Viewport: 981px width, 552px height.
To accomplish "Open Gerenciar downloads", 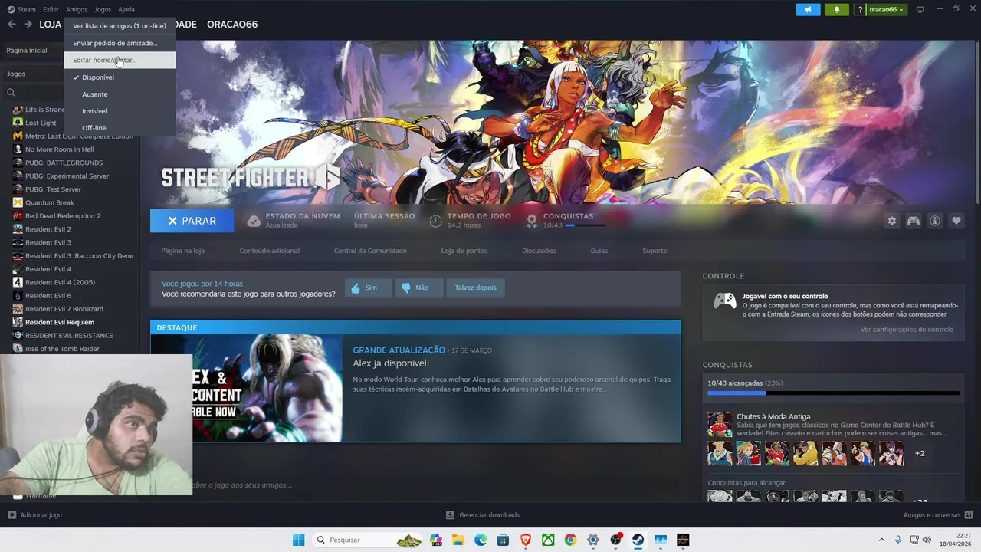I will coord(483,515).
